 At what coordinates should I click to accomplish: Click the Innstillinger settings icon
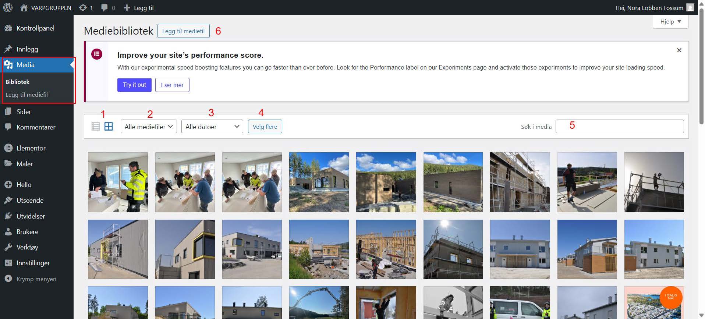click(x=8, y=263)
